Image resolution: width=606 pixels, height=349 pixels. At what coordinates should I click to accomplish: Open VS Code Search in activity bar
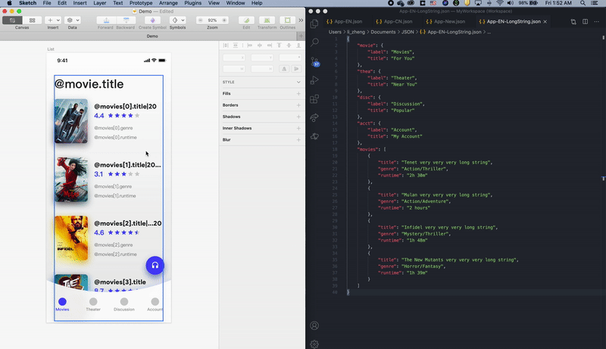314,42
